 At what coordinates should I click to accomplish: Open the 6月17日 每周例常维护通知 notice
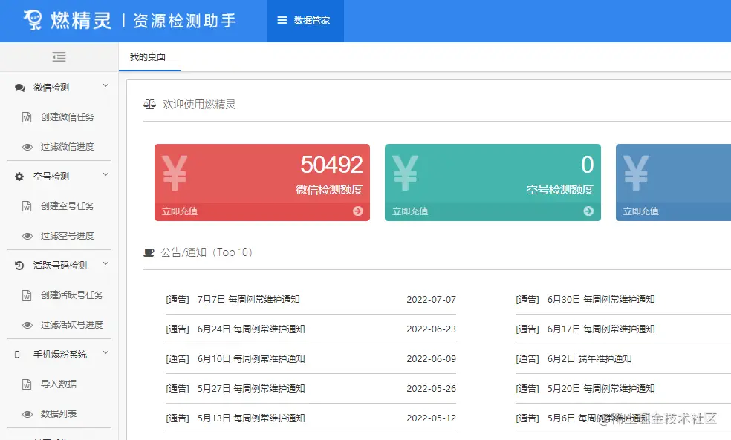601,329
